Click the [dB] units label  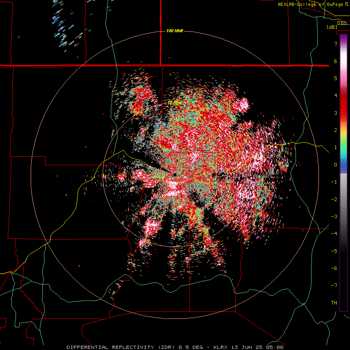tap(332, 27)
